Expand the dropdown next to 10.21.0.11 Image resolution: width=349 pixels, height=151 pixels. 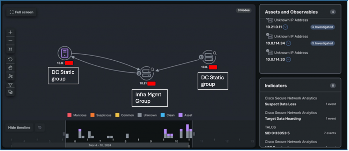coord(286,27)
